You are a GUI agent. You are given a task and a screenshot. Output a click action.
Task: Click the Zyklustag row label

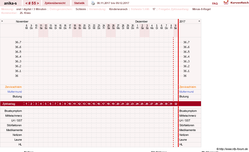point(9,104)
